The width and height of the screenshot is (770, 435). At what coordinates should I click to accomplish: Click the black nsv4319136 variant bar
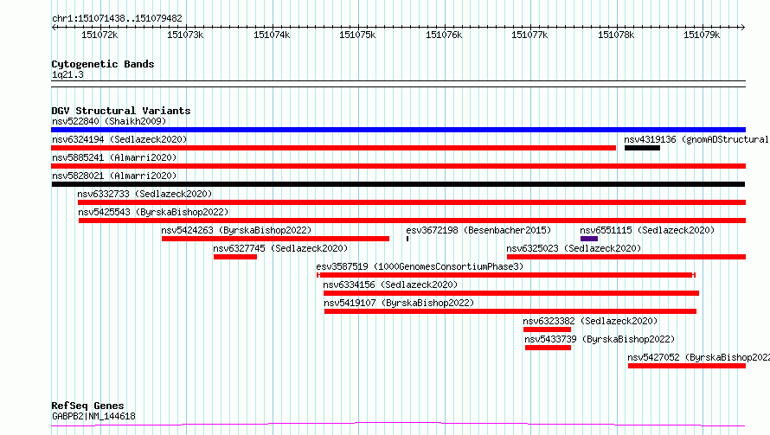(642, 148)
